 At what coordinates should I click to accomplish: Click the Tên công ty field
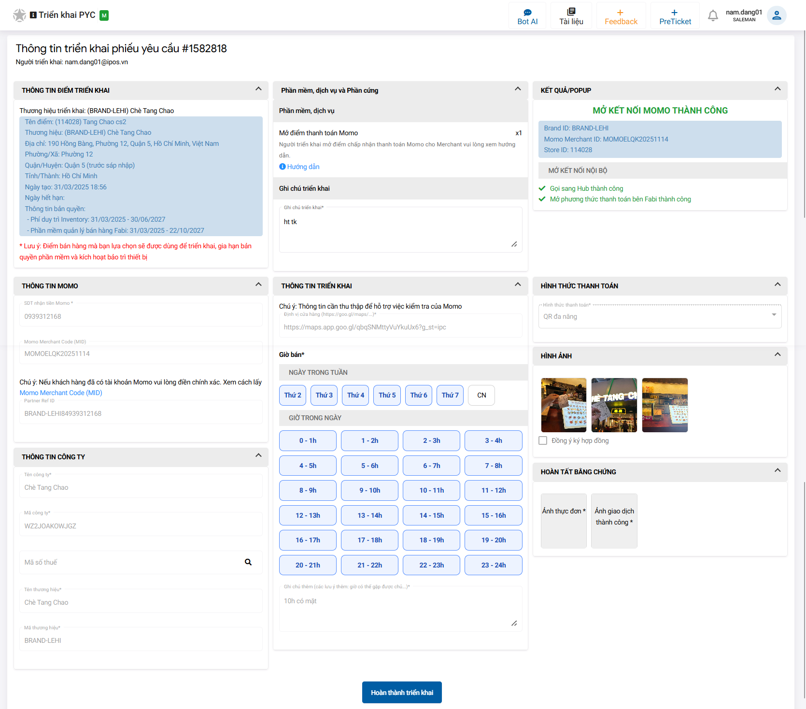pos(141,486)
